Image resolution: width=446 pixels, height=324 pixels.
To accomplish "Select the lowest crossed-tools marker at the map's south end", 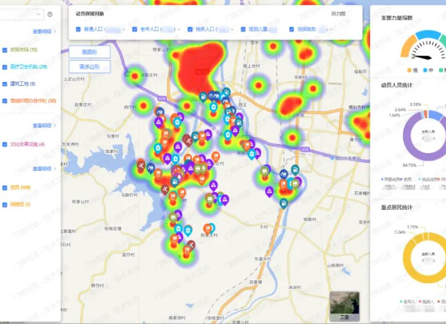I will pyautogui.click(x=191, y=245).
